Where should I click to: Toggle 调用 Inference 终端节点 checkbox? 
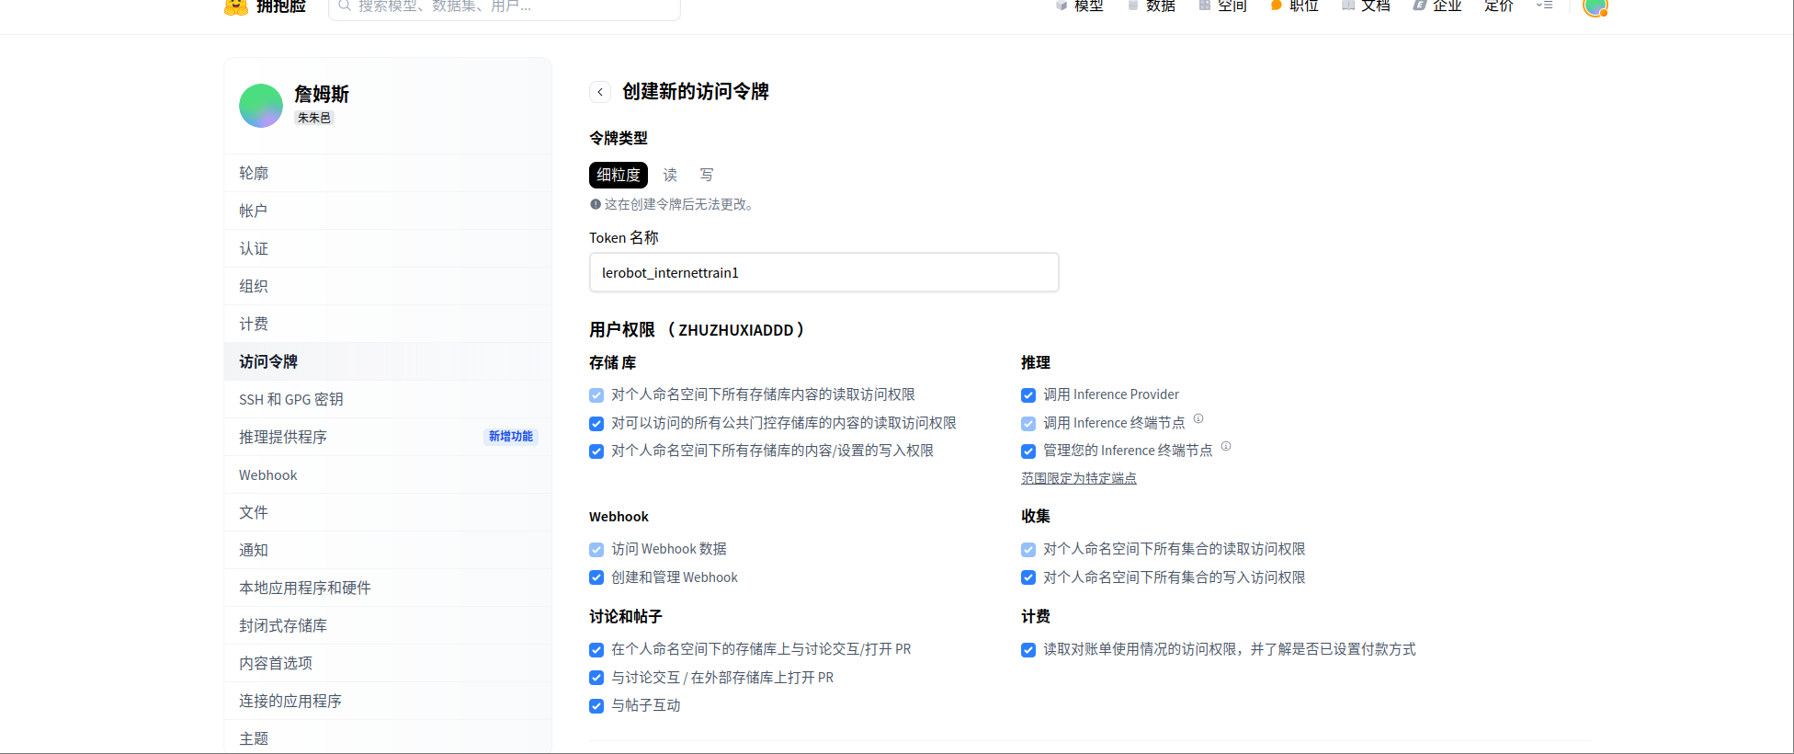1028,424
